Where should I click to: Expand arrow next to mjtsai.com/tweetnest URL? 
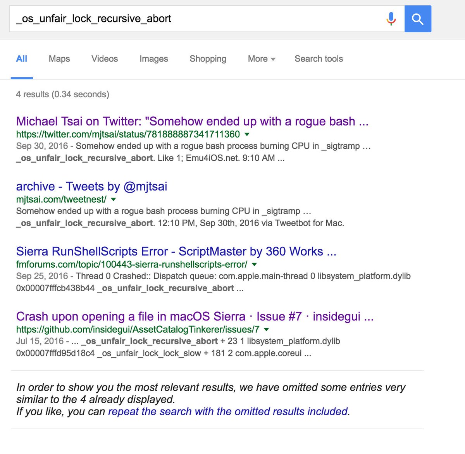[114, 199]
